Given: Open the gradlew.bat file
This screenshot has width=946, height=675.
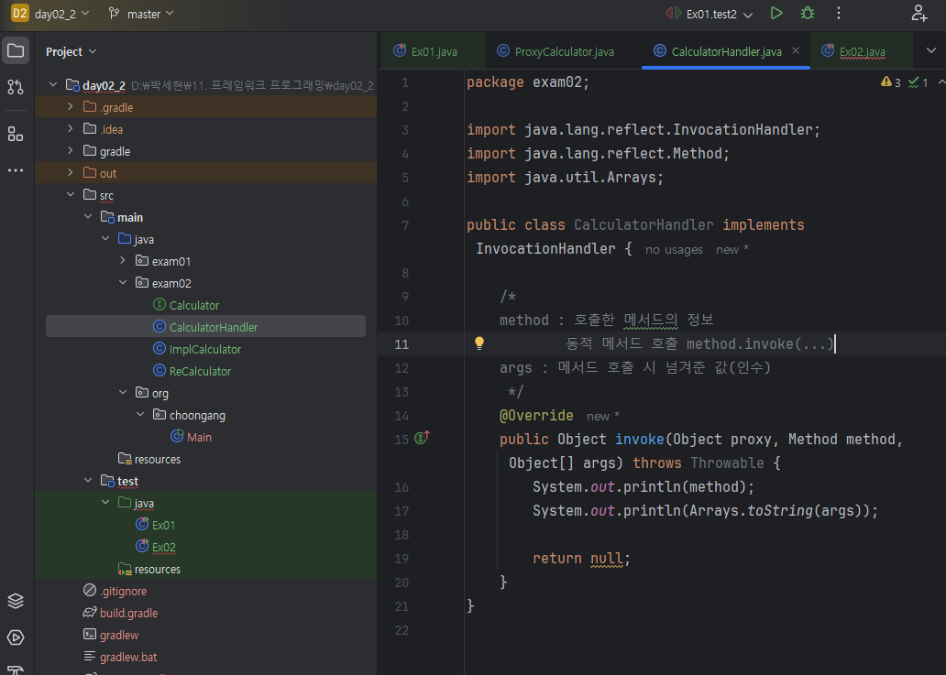Looking at the screenshot, I should (x=120, y=657).
